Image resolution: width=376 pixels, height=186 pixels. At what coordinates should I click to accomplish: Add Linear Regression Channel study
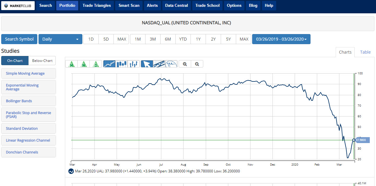coord(28,140)
